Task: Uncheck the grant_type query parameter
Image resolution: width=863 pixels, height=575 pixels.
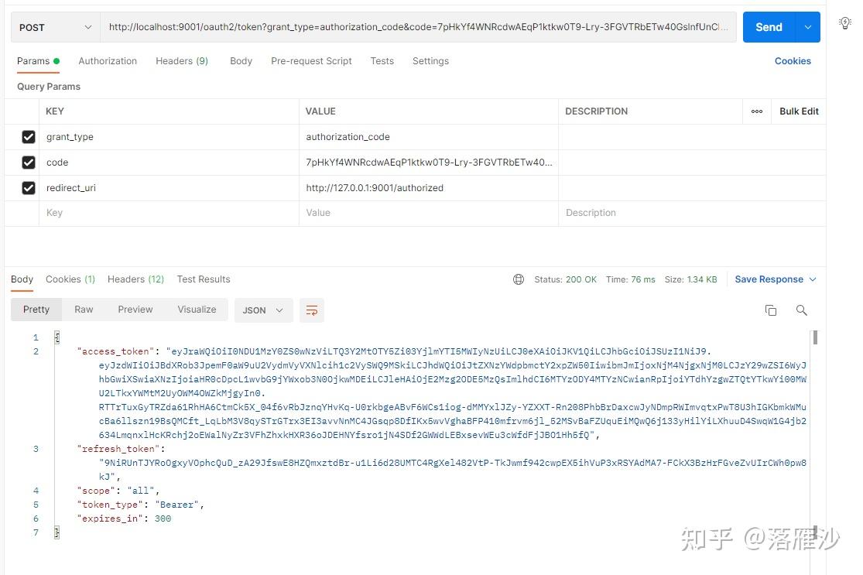Action: (29, 137)
